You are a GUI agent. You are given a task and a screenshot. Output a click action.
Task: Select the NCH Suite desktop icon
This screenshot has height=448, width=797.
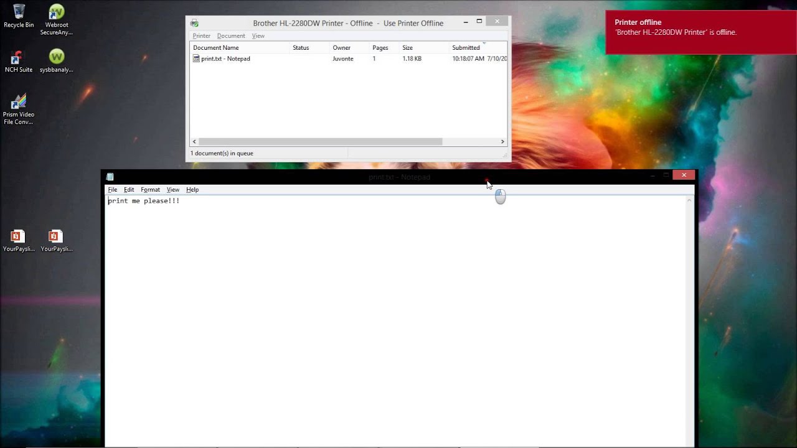pyautogui.click(x=19, y=62)
